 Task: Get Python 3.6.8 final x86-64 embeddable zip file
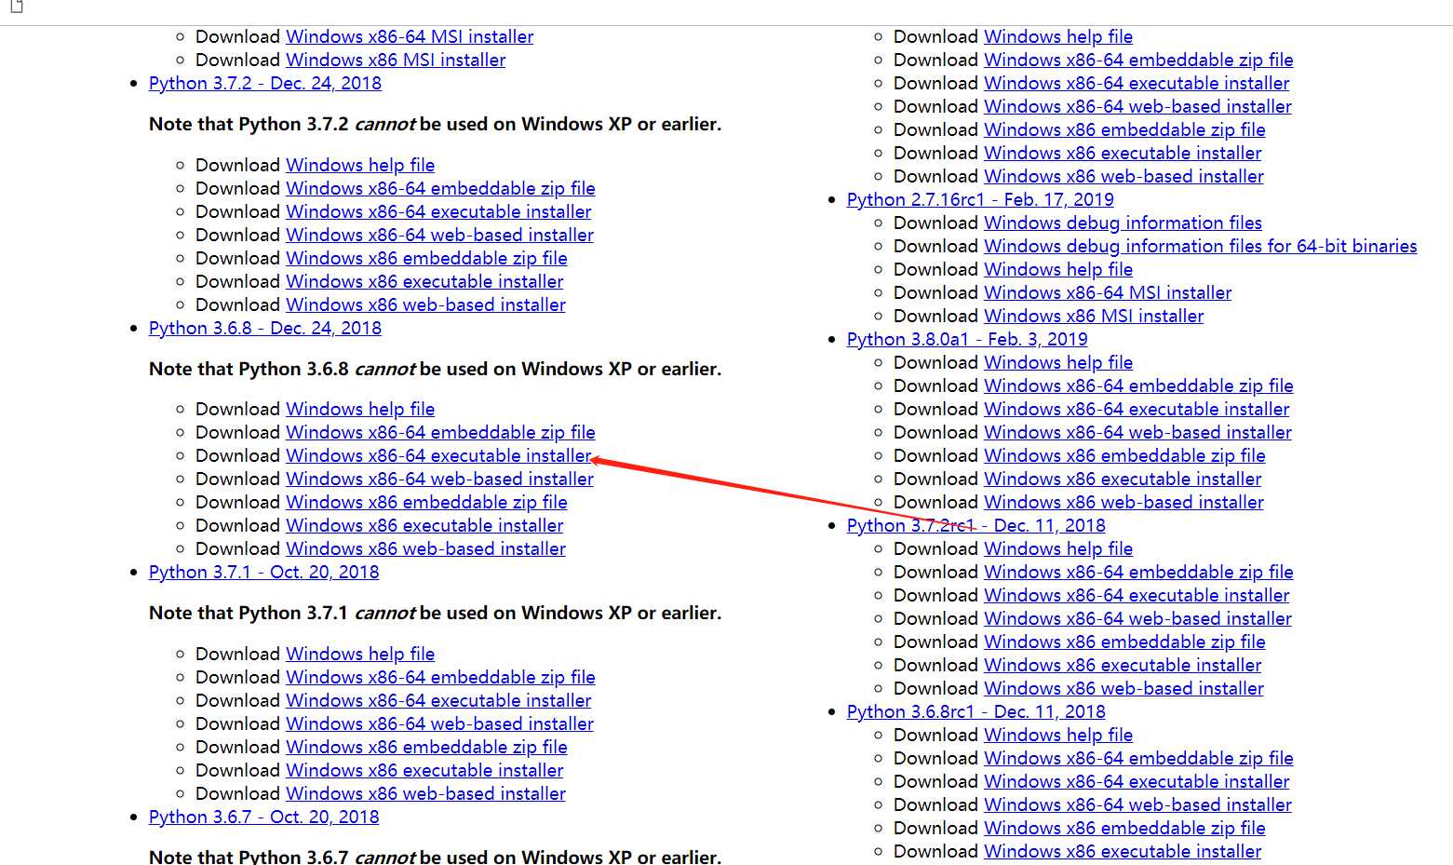(440, 432)
